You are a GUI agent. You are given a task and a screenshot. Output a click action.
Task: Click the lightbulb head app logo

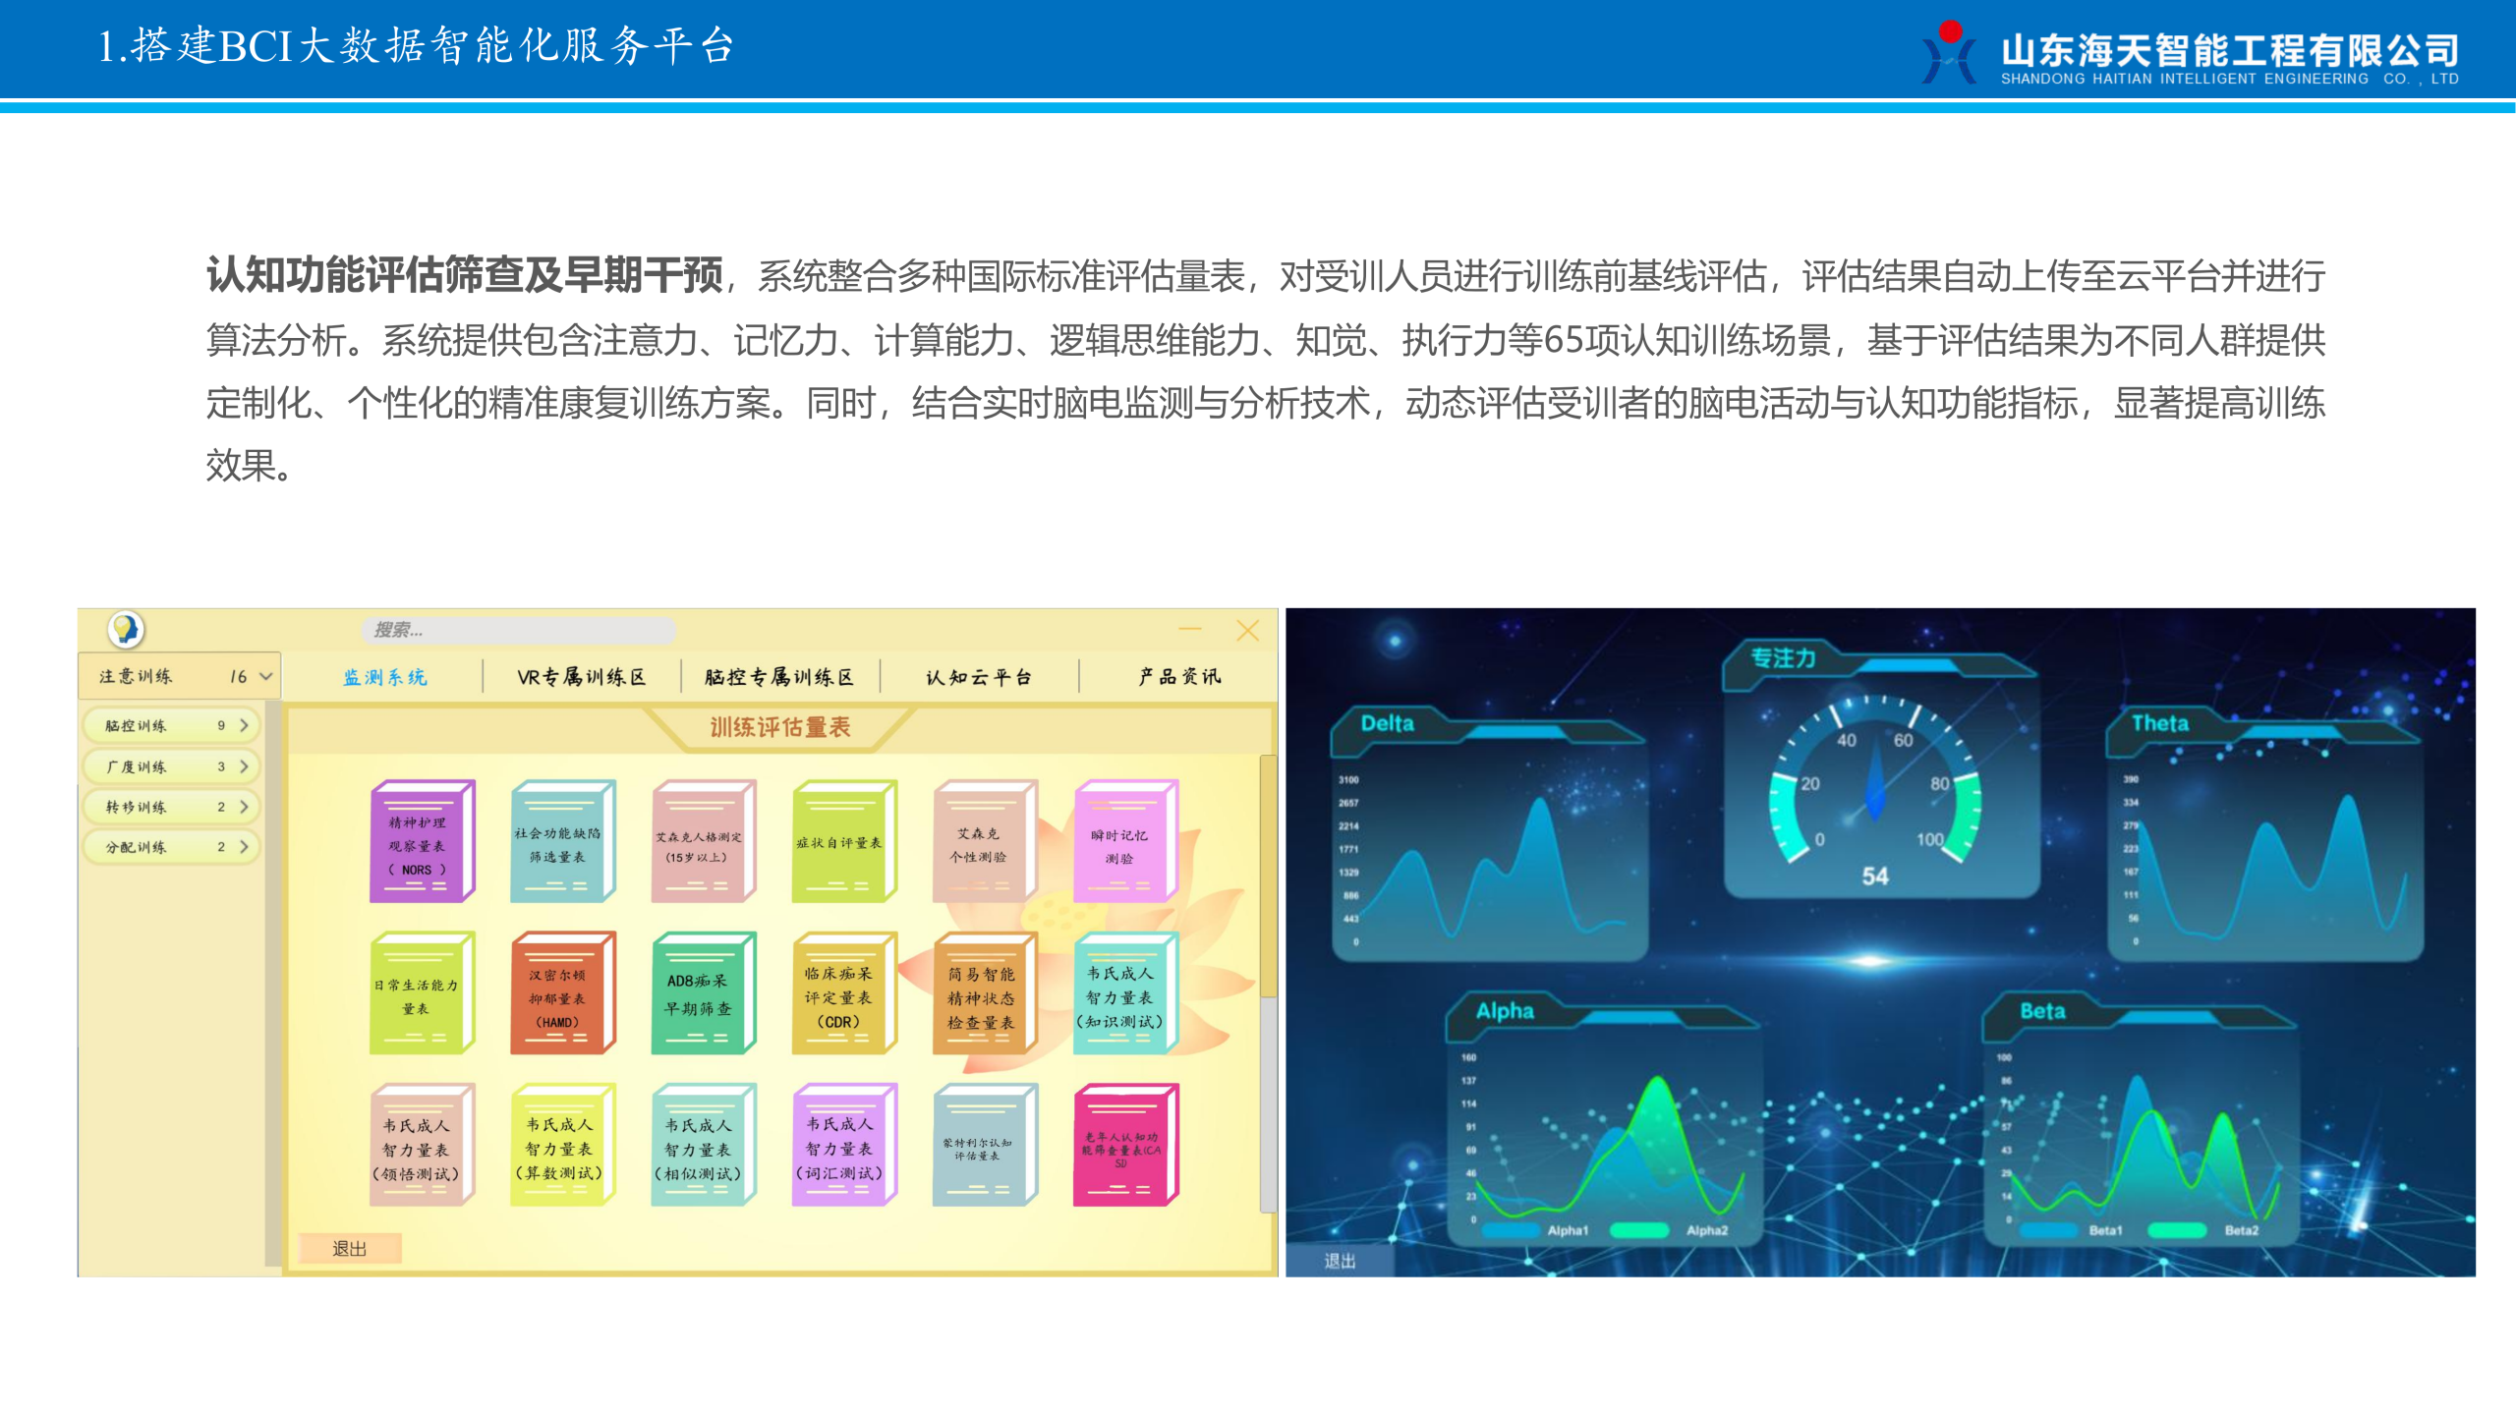pos(126,629)
